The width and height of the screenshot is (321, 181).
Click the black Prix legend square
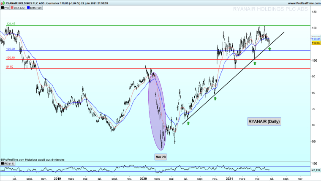(x=2, y=8)
